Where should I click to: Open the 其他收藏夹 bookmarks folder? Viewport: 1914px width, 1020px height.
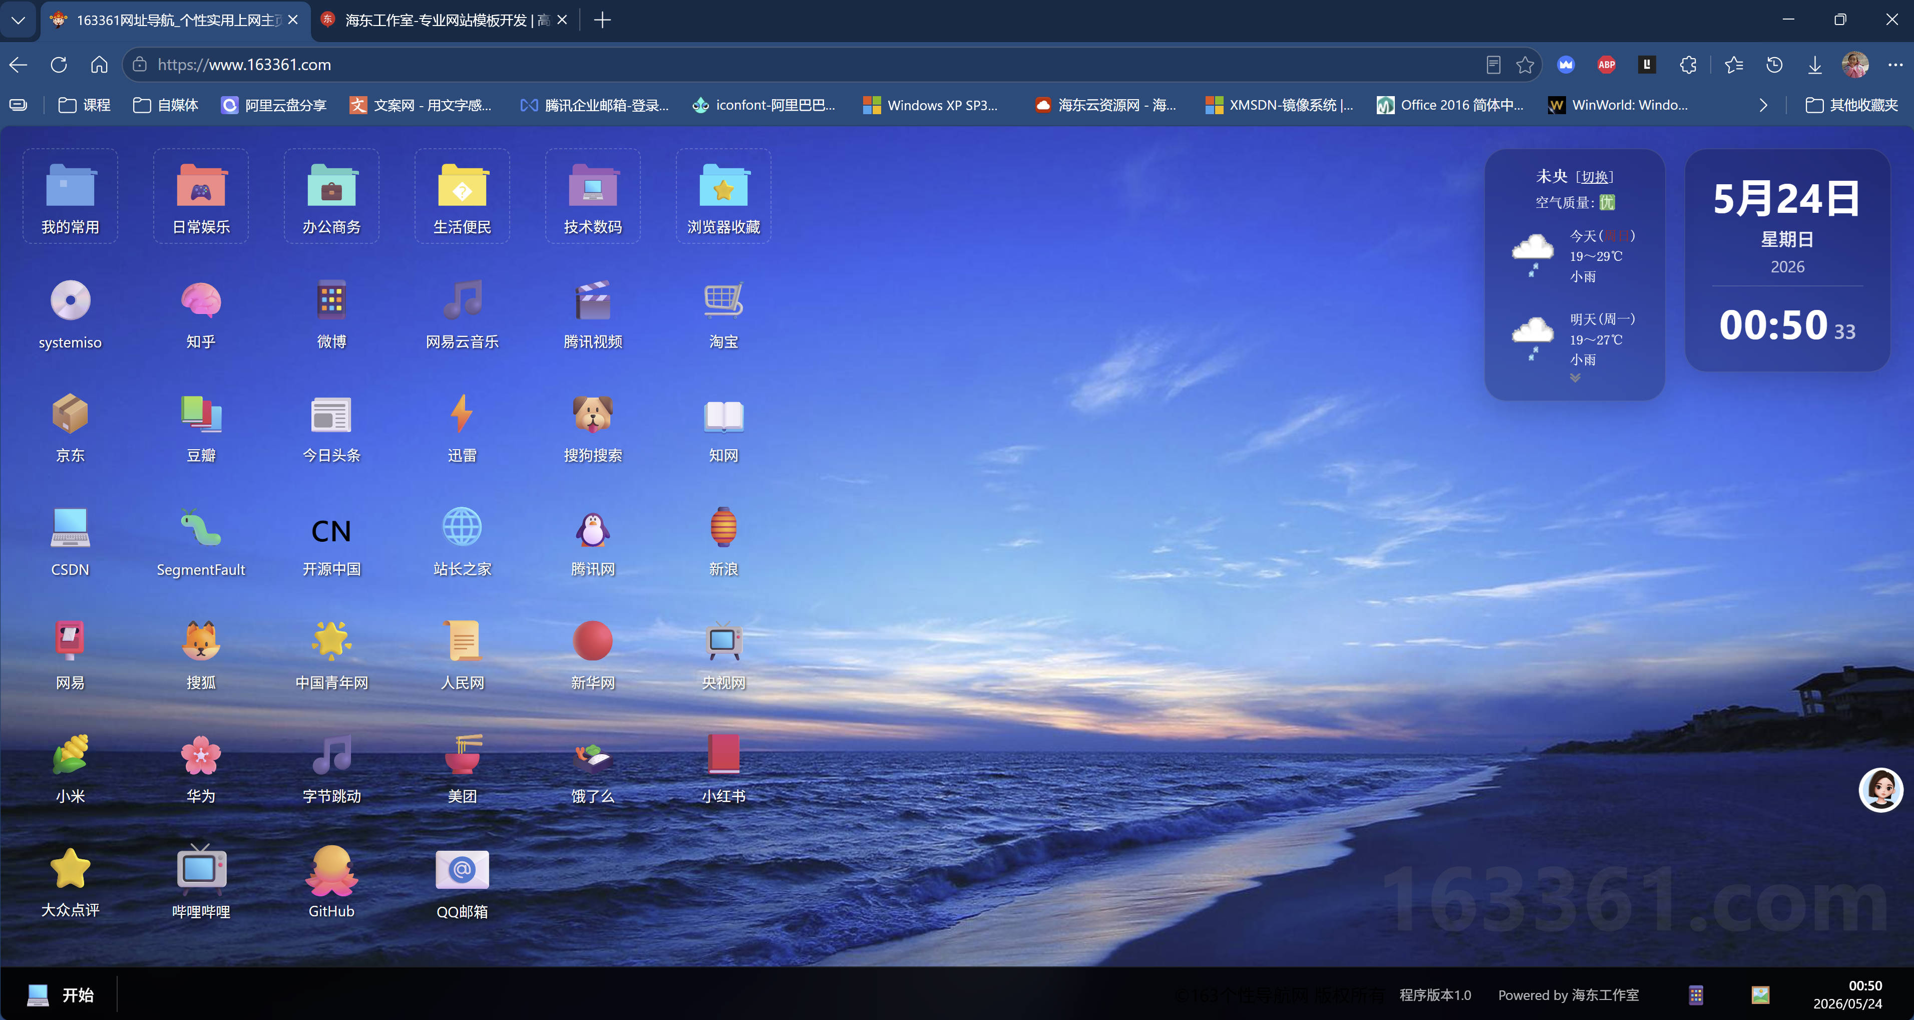[1851, 106]
